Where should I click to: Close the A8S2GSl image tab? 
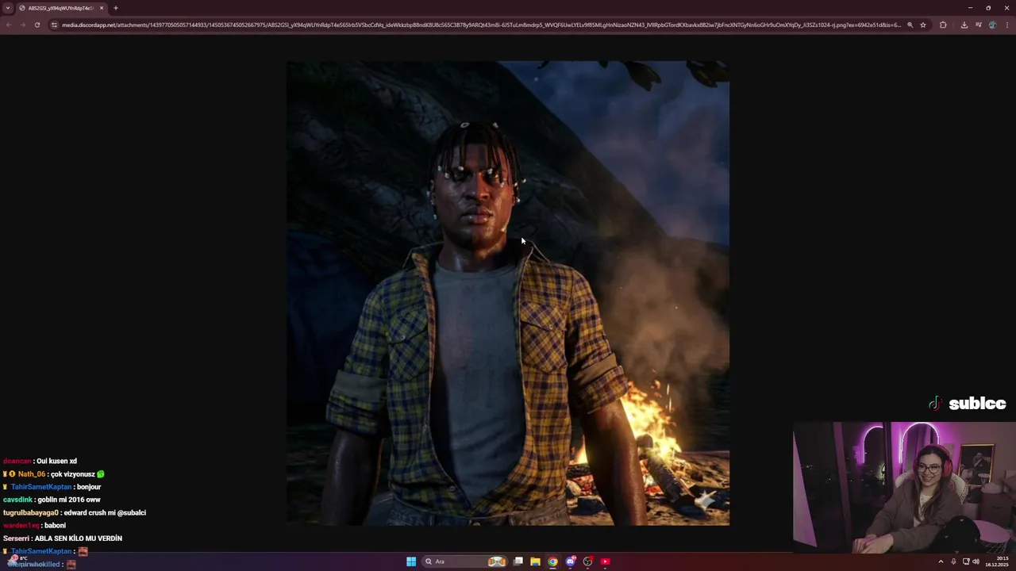pos(102,8)
